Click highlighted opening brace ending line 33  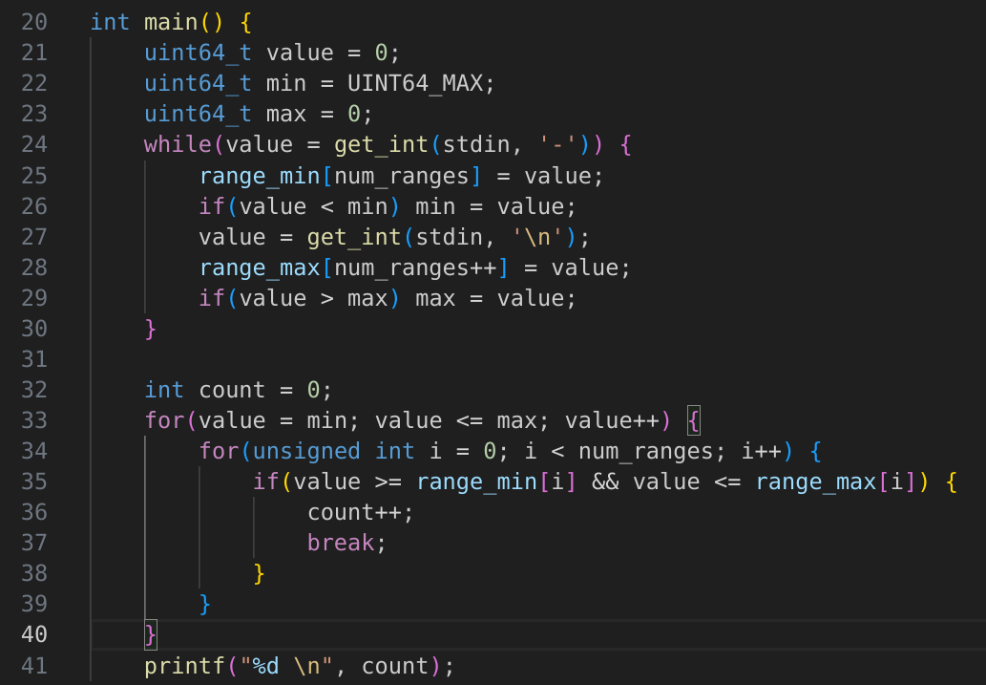pos(694,420)
